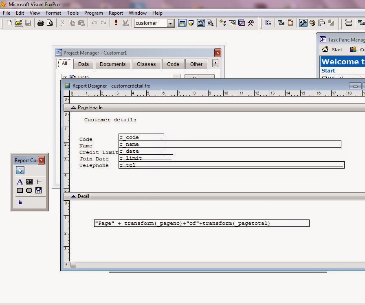Select the Picture/OLE Bound Control tool
The height and width of the screenshot is (305, 365).
coord(39,191)
